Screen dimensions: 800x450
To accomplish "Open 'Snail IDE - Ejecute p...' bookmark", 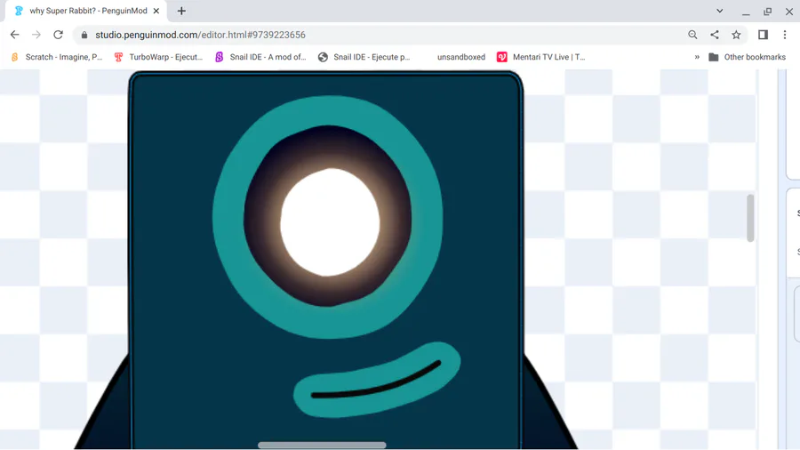I will (x=364, y=57).
